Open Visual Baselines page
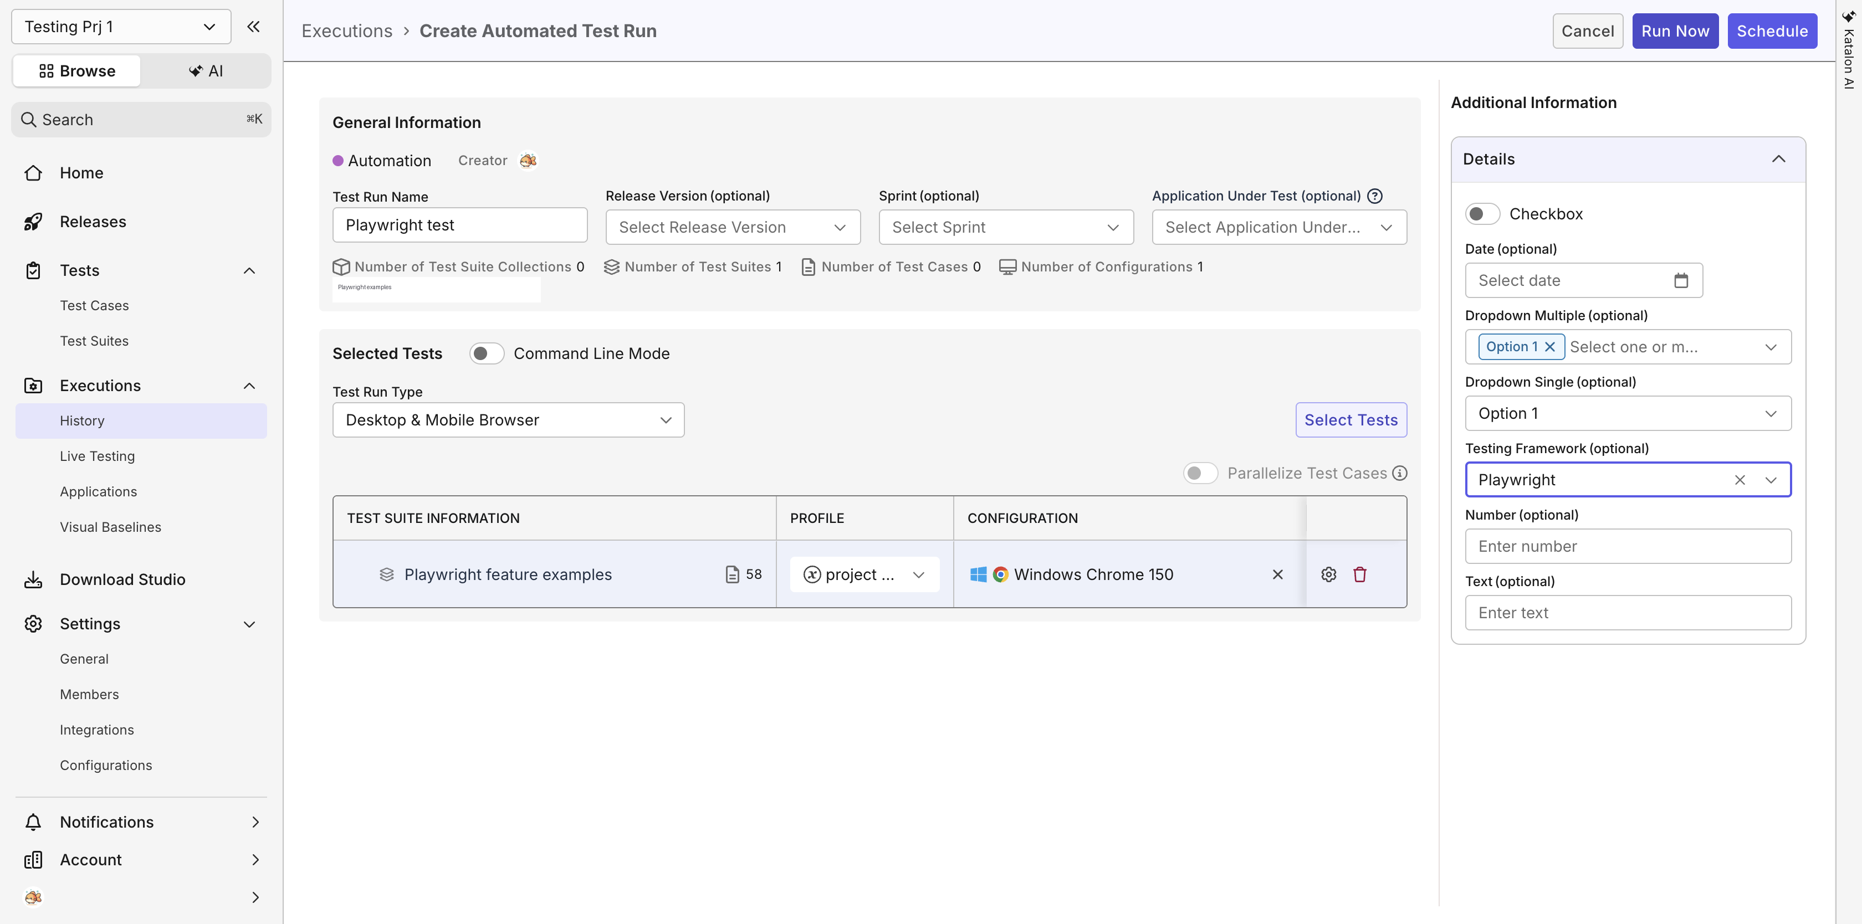 [111, 527]
